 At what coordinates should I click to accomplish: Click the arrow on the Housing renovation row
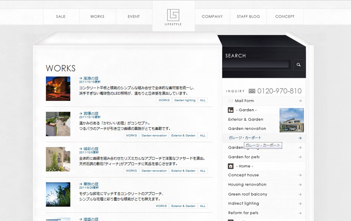(x=300, y=185)
